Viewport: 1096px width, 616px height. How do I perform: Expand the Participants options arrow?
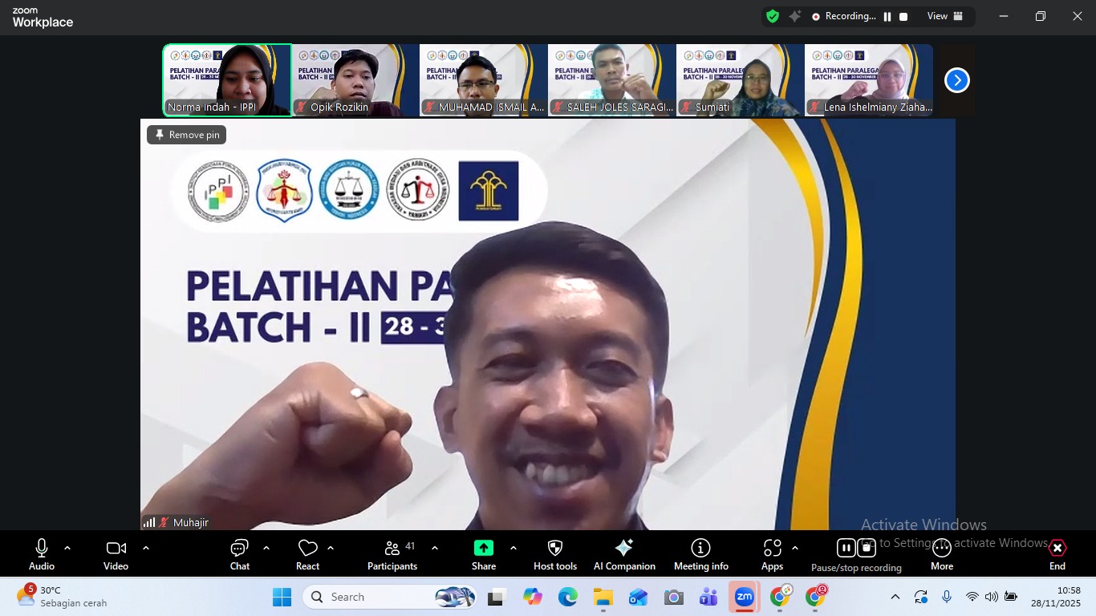tap(435, 549)
